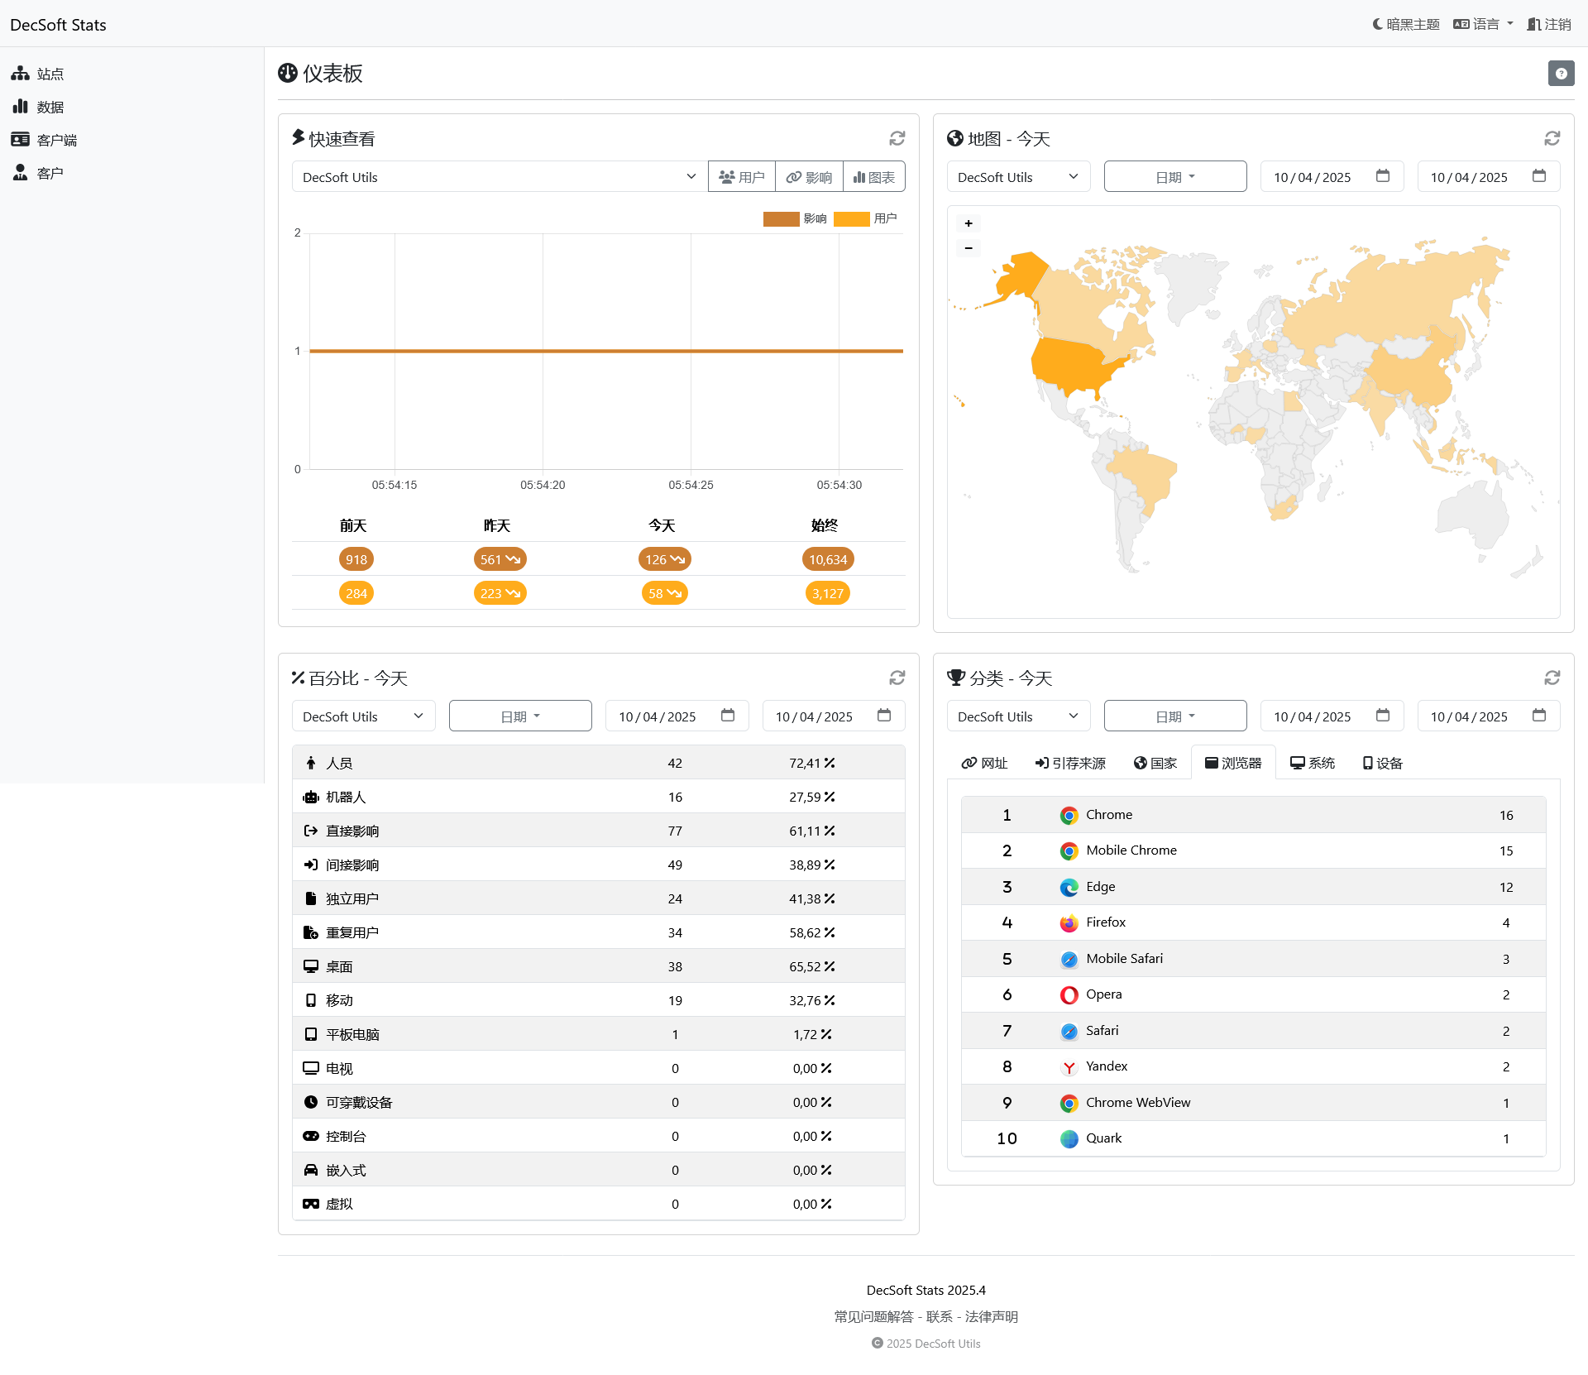This screenshot has width=1588, height=1375.
Task: Toggle 暗黑主题 dark theme
Action: (x=1404, y=24)
